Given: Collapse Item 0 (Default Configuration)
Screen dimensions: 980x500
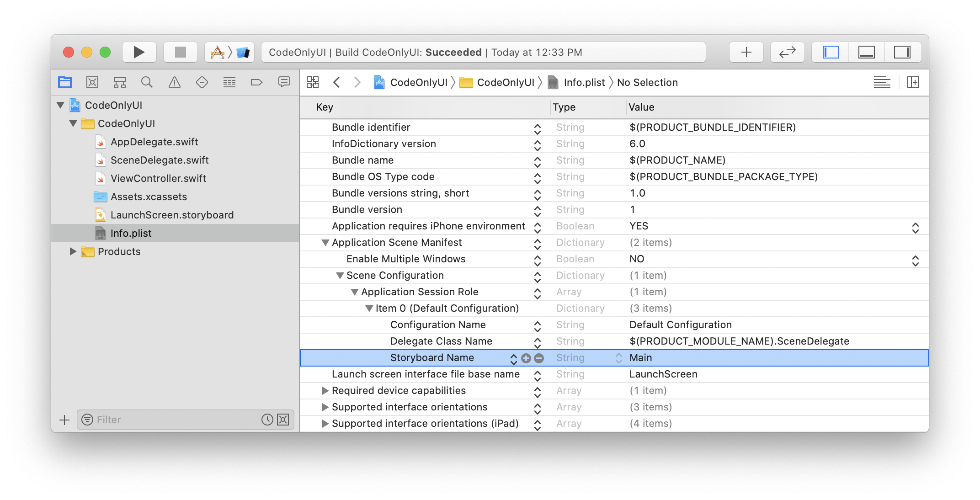Looking at the screenshot, I should [x=369, y=309].
